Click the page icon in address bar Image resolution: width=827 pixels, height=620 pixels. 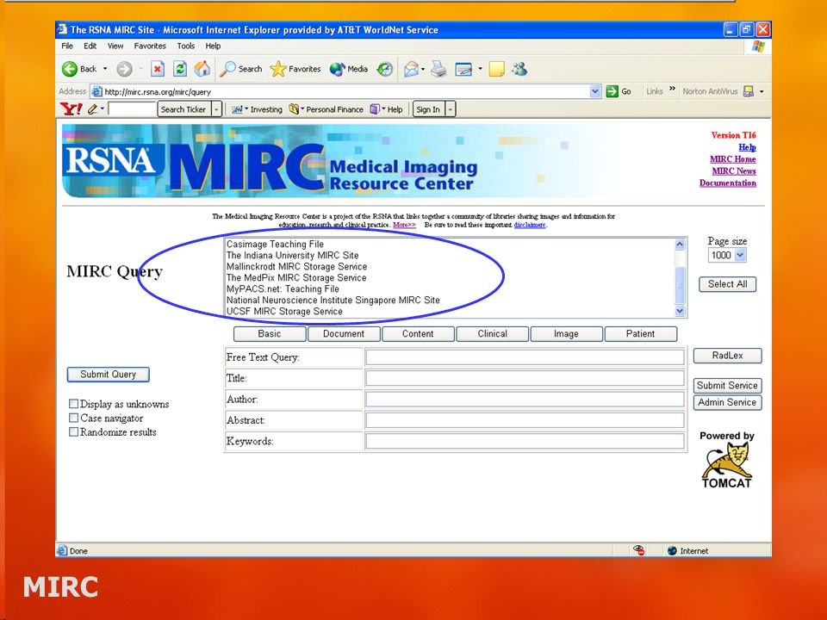point(97,92)
